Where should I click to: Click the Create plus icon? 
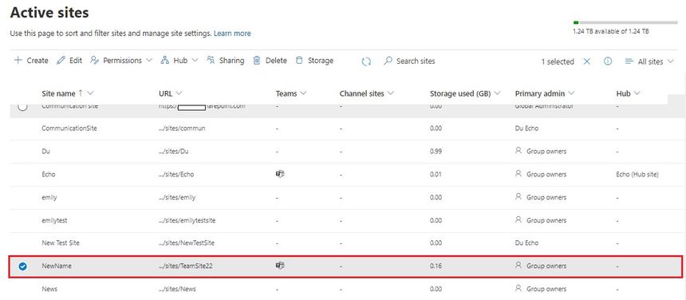[x=18, y=61]
